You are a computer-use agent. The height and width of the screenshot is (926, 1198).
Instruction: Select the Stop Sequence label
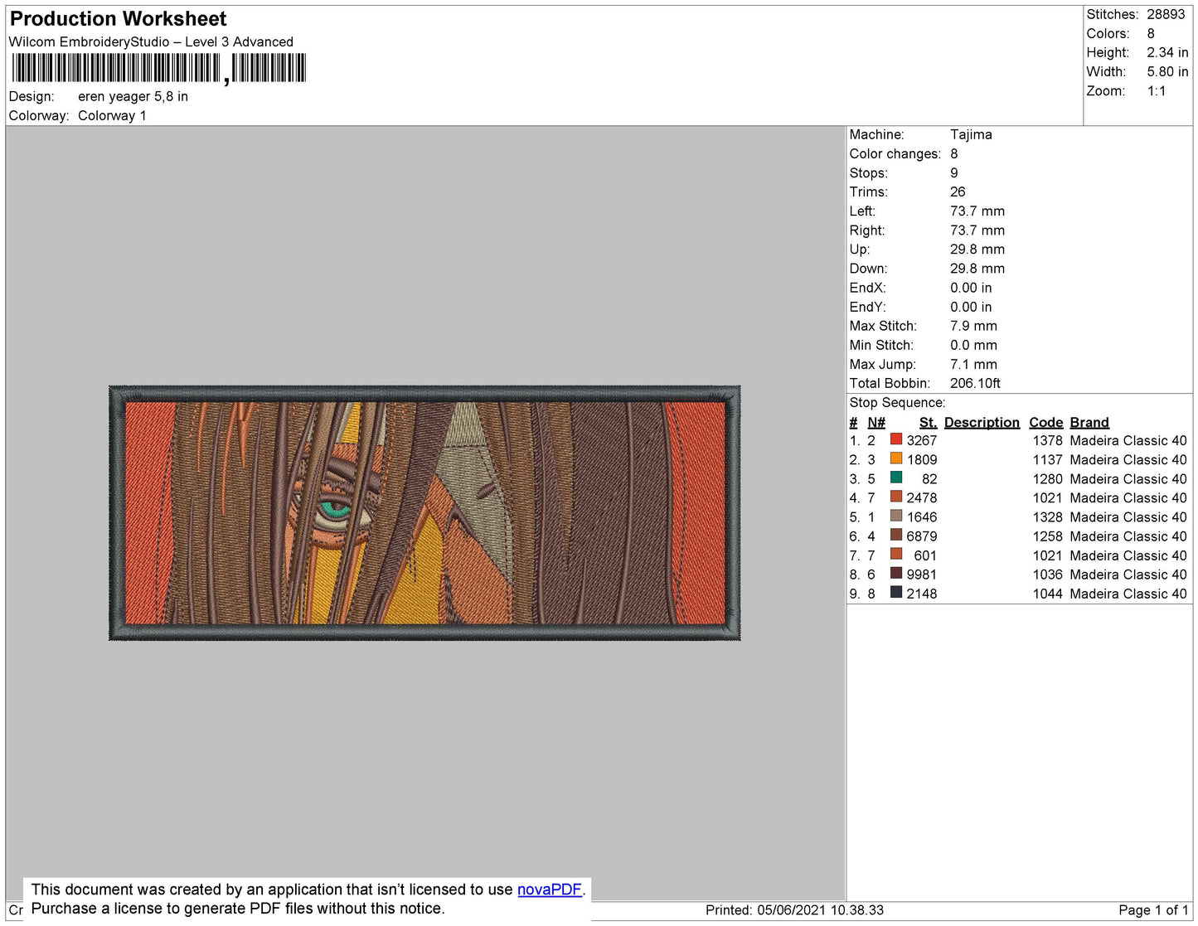897,402
